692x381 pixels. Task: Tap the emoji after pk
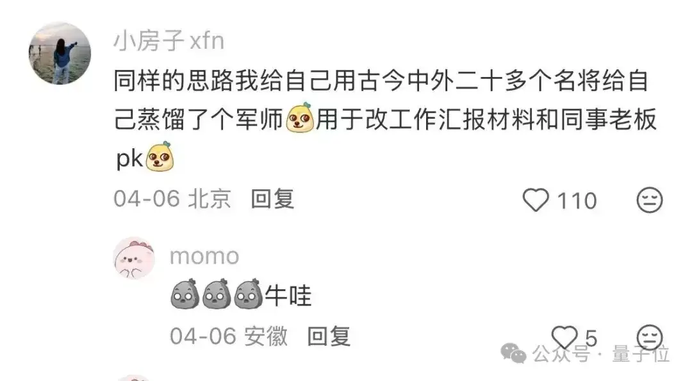click(160, 157)
